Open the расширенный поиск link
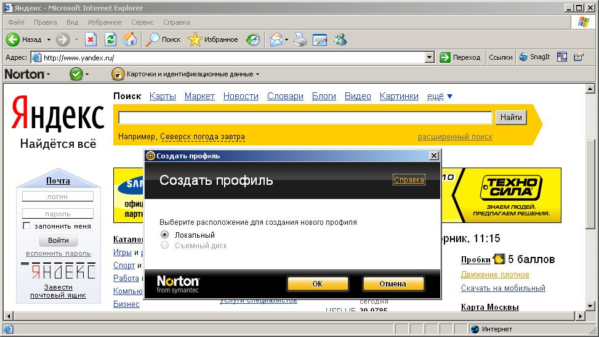The width and height of the screenshot is (599, 337). (455, 137)
